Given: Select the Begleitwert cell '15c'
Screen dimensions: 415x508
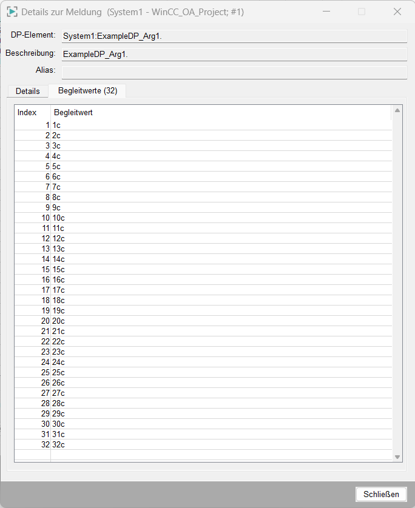Looking at the screenshot, I should 221,269.
